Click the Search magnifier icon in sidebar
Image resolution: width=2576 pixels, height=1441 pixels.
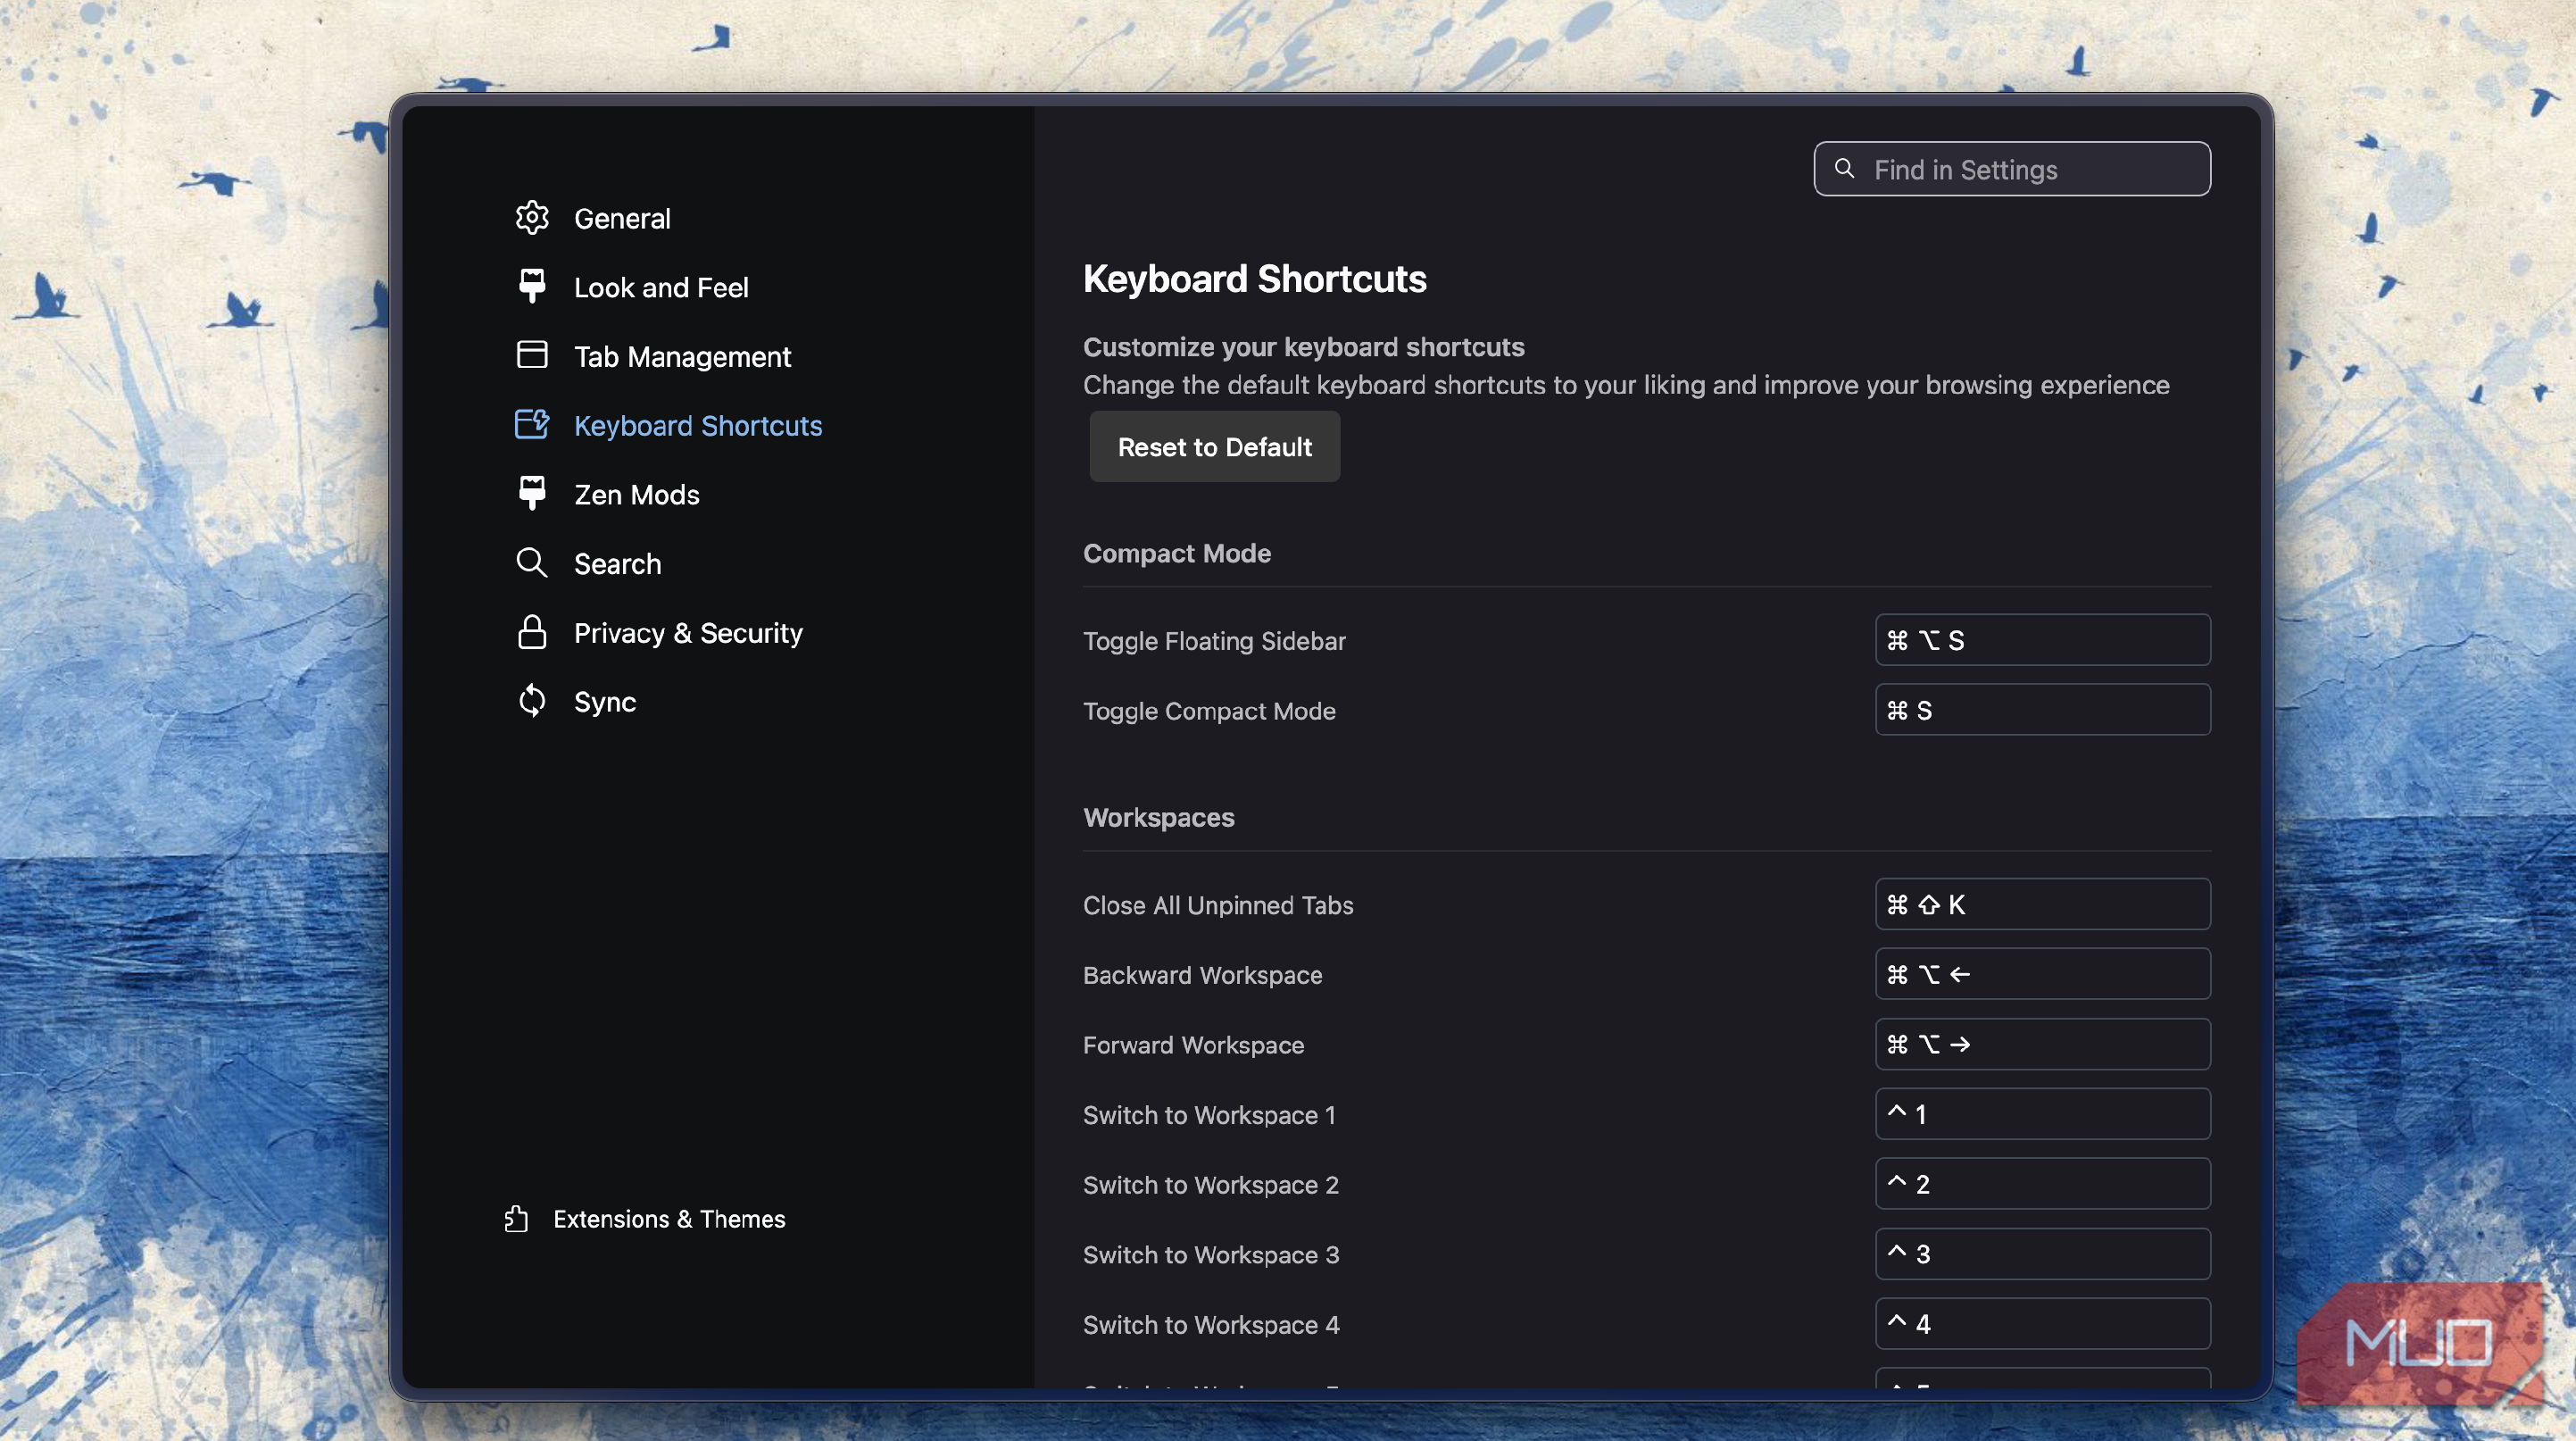point(532,563)
